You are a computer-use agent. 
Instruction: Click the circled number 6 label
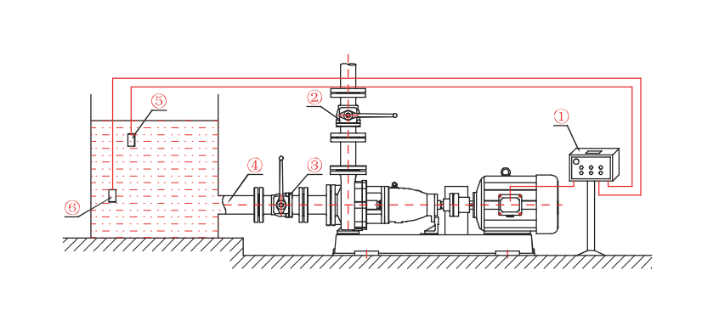tap(71, 207)
